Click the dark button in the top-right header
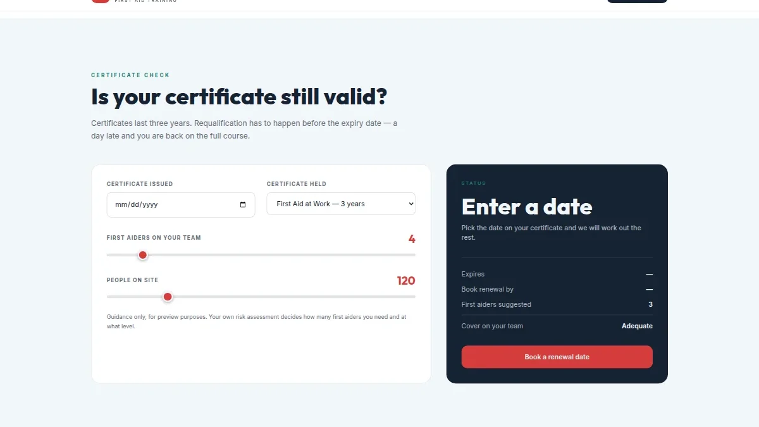 [637, 1]
